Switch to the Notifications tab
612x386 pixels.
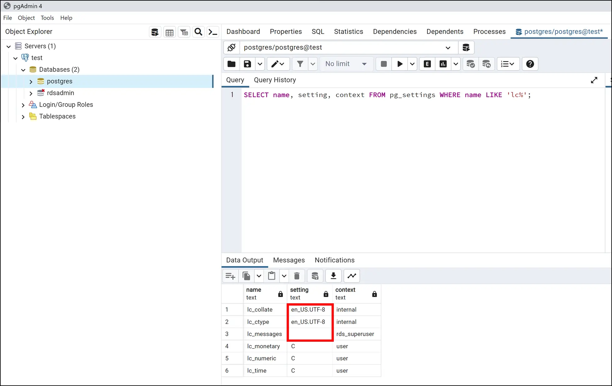pos(334,260)
